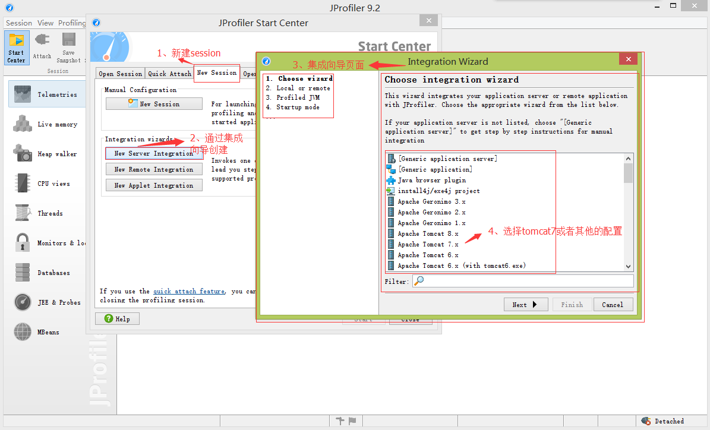
Task: Open the Live memory sidebar section
Action: (x=47, y=124)
